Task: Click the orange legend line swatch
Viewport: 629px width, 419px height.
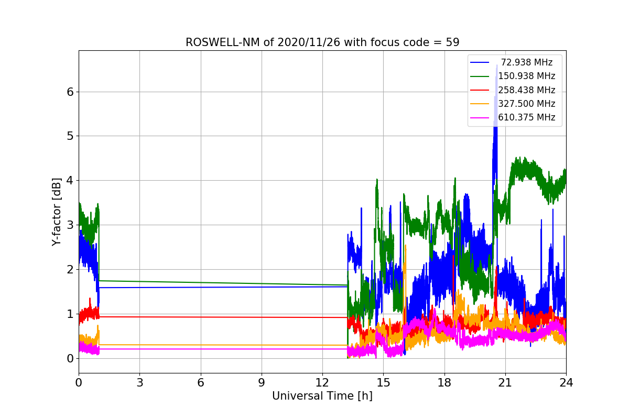Action: click(x=480, y=104)
